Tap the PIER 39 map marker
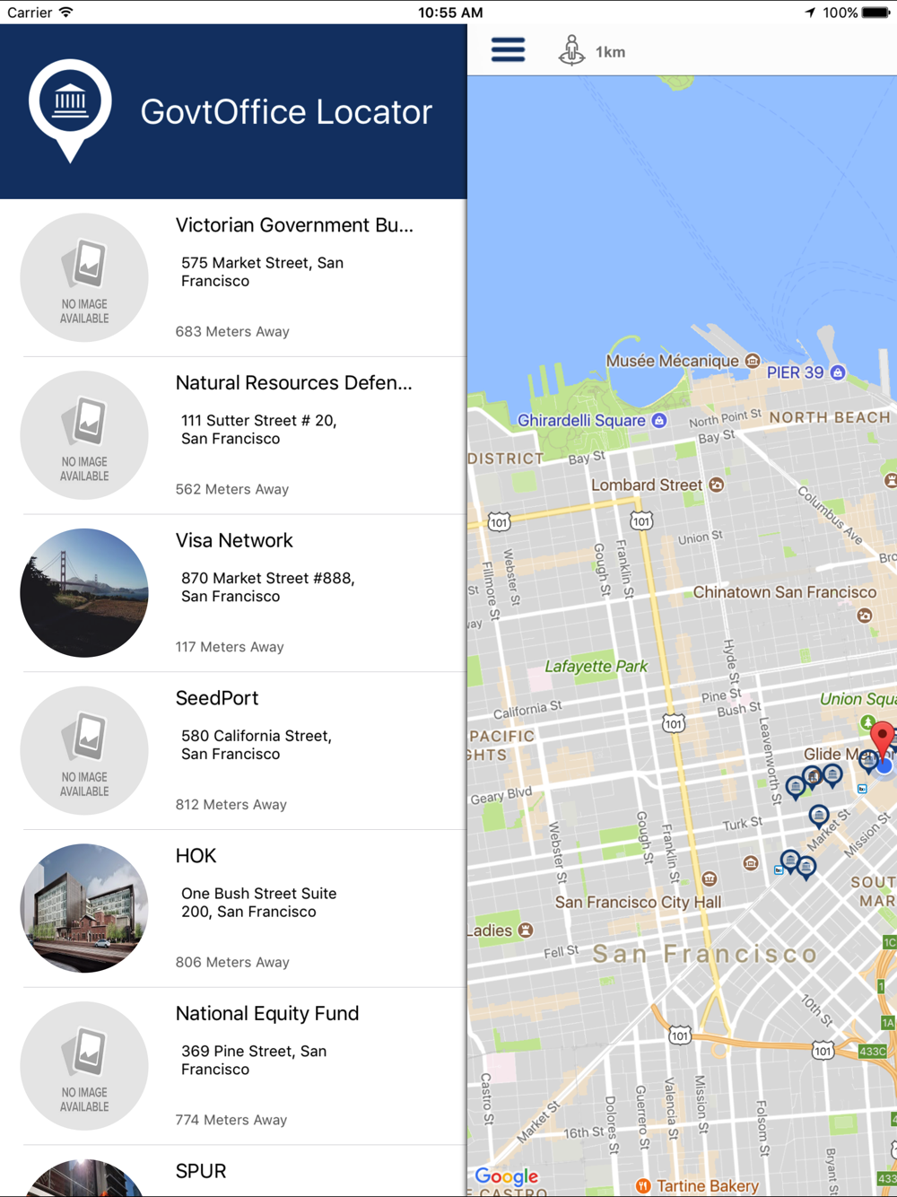Viewport: 897px width, 1197px height. (837, 372)
